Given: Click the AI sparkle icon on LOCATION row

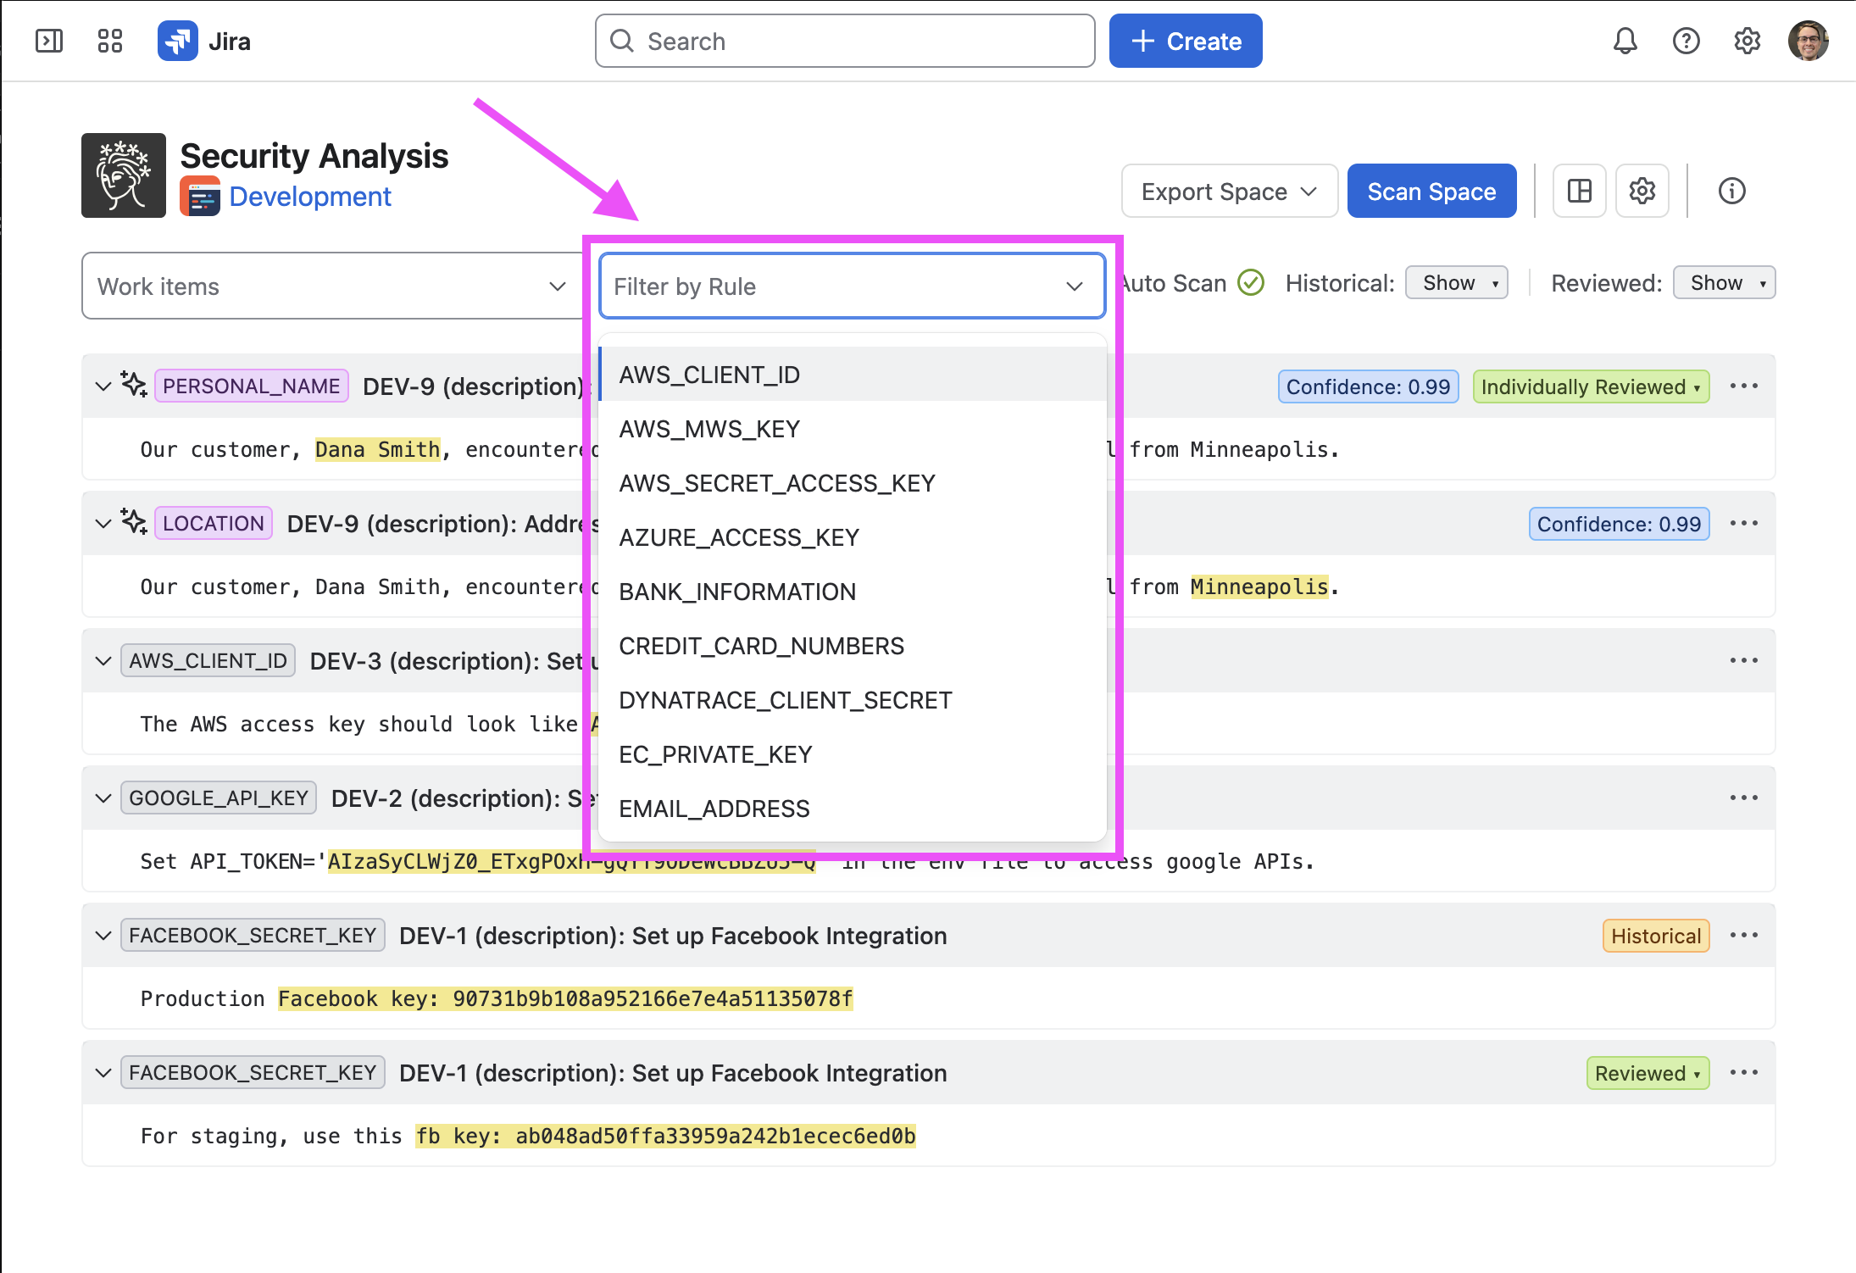Looking at the screenshot, I should point(134,521).
